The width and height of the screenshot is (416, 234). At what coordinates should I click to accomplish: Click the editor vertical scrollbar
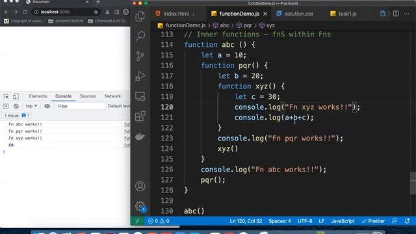[413, 183]
